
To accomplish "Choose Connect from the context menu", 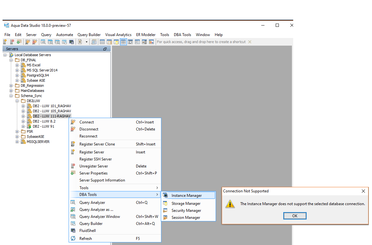I will tap(115, 122).
